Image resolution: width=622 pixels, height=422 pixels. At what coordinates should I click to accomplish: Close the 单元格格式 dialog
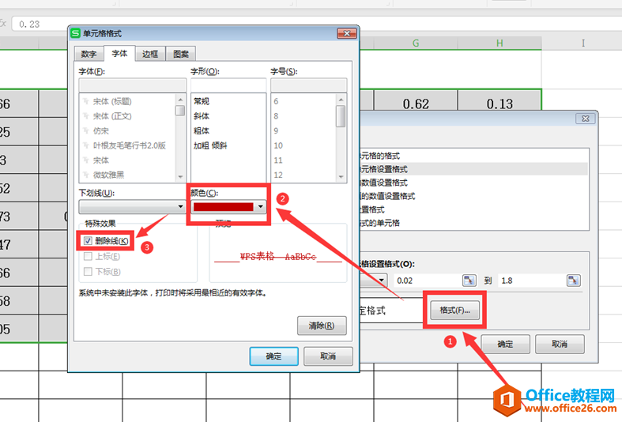(x=347, y=33)
